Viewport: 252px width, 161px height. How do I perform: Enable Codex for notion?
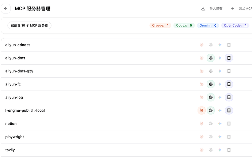[211, 123]
